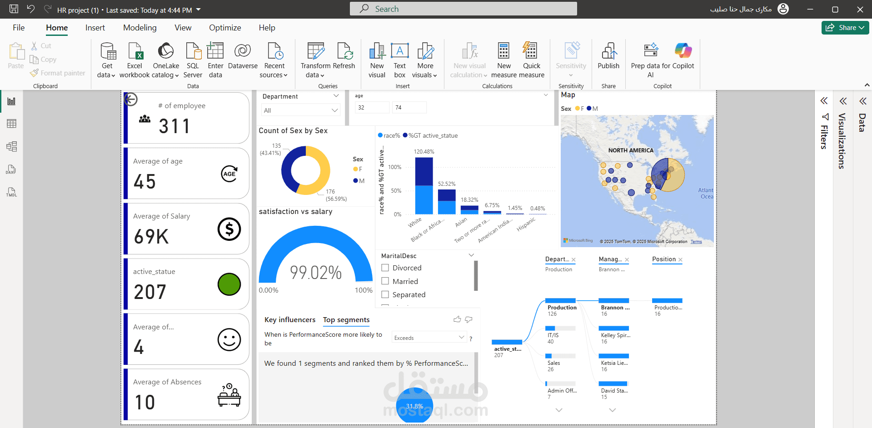Open DAX query view
Screen dimensions: 872x428
tap(11, 169)
